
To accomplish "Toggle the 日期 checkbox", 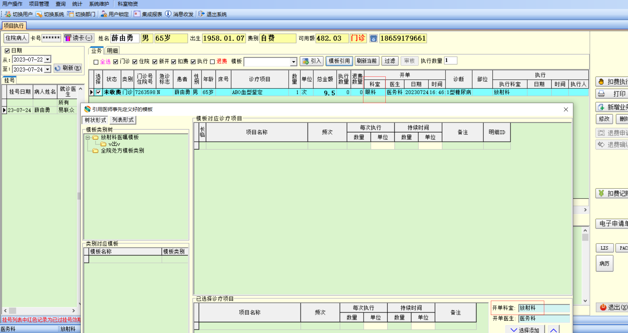I will click(x=7, y=51).
